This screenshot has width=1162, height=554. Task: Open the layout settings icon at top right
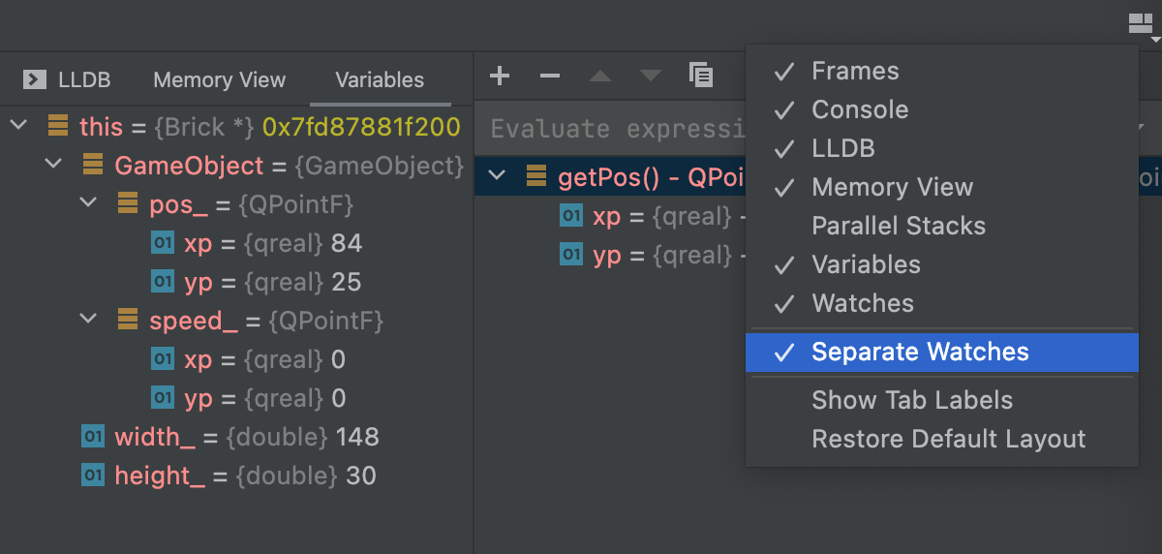[x=1143, y=26]
